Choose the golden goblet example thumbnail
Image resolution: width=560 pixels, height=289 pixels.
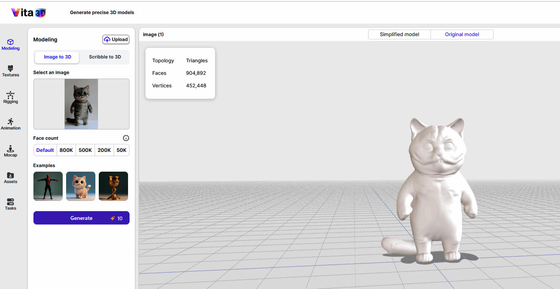[x=113, y=186]
